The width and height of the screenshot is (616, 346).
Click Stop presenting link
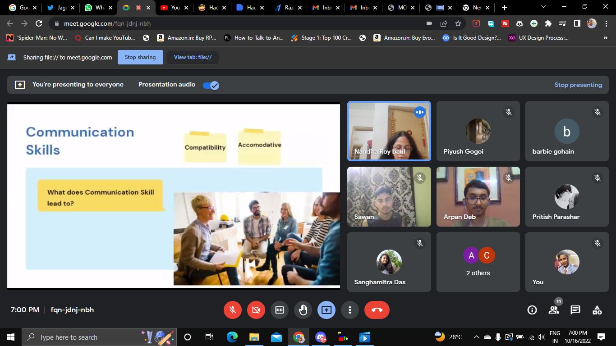coord(578,85)
